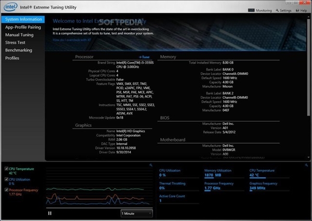Click wrench icon above the graph
Screen dimensions: 312x221
point(151,165)
